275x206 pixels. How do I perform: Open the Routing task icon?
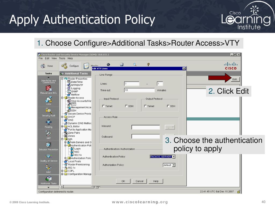tap(49, 122)
